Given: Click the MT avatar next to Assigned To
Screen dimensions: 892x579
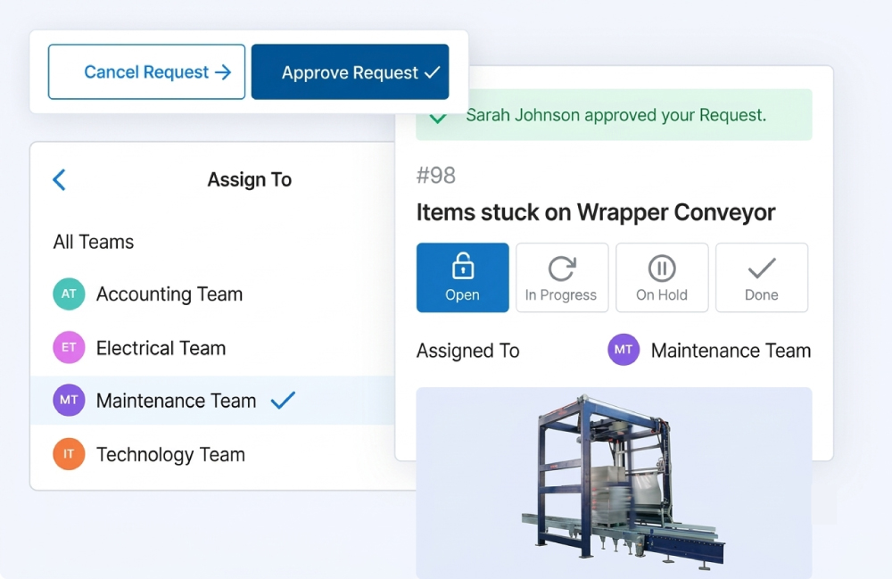Looking at the screenshot, I should click(x=624, y=350).
